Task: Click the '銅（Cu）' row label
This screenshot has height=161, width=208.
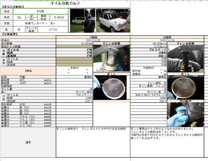Action: (24, 114)
